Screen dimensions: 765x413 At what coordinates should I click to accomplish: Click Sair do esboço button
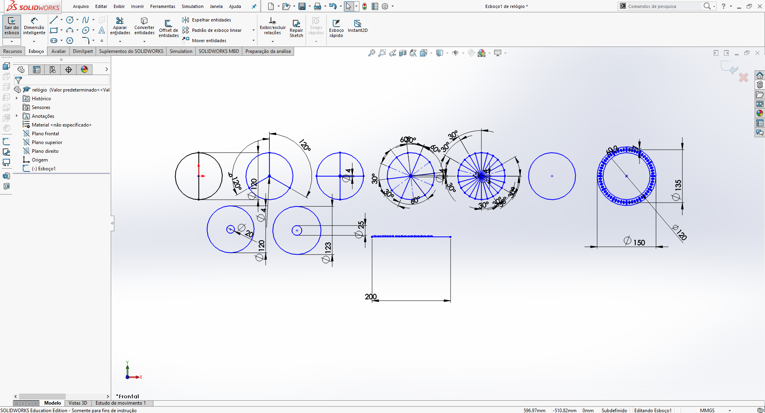(x=12, y=26)
